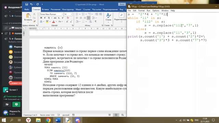Click the Вставить paste clipboard icon

tap(28, 16)
